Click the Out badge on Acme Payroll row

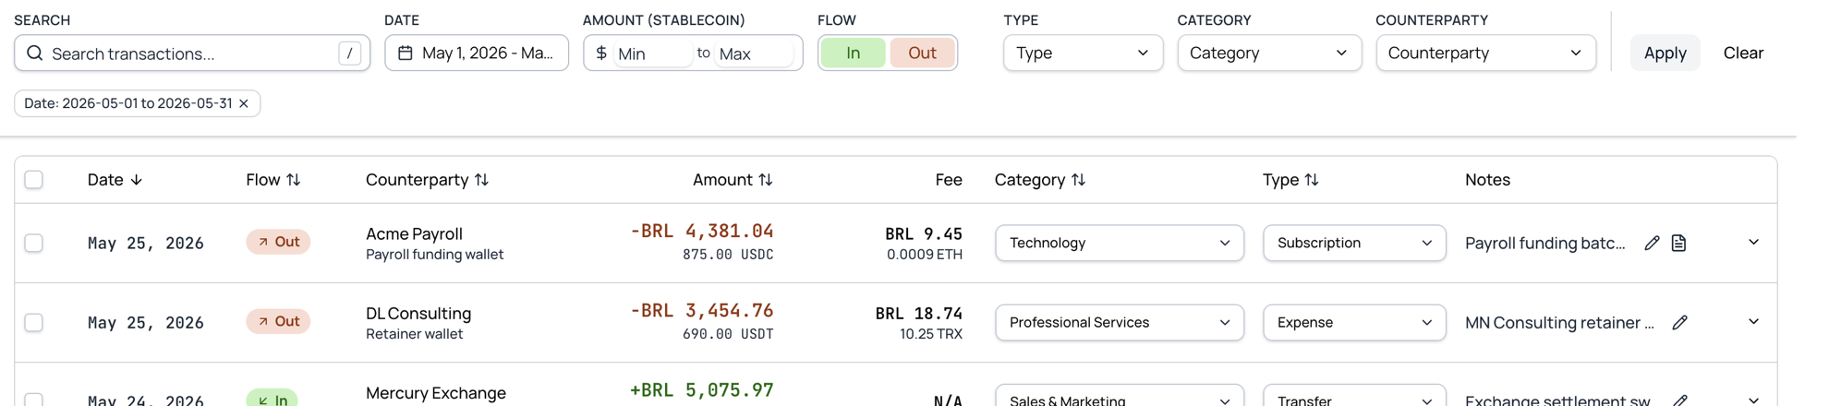[278, 242]
